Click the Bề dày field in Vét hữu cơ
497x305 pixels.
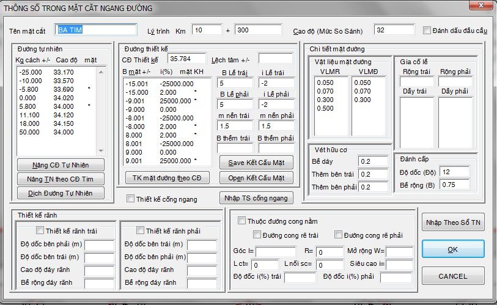[x=373, y=161]
